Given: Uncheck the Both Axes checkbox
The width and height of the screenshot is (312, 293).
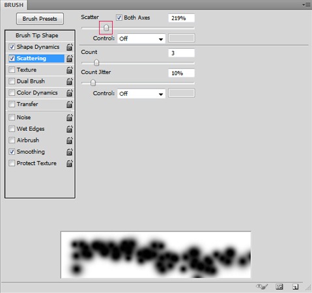Looking at the screenshot, I should coord(119,18).
